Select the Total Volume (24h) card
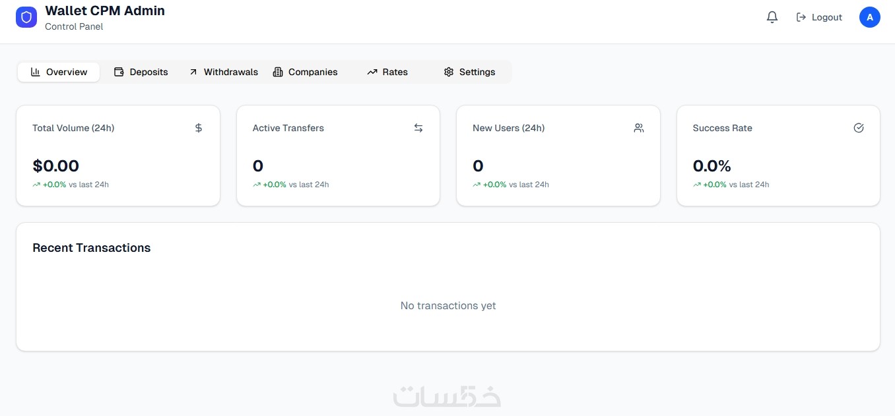Screen dimensions: 895x416 click(117, 156)
